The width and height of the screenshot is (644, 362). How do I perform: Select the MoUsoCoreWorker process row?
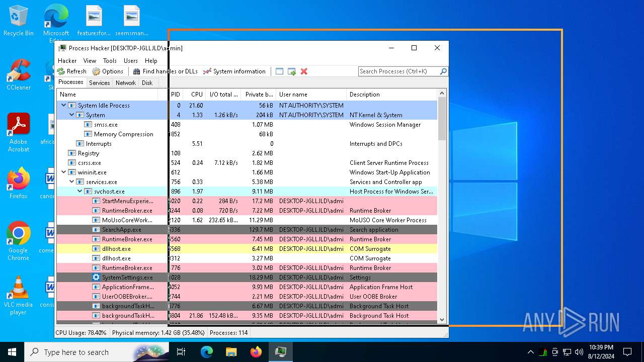pyautogui.click(x=247, y=220)
